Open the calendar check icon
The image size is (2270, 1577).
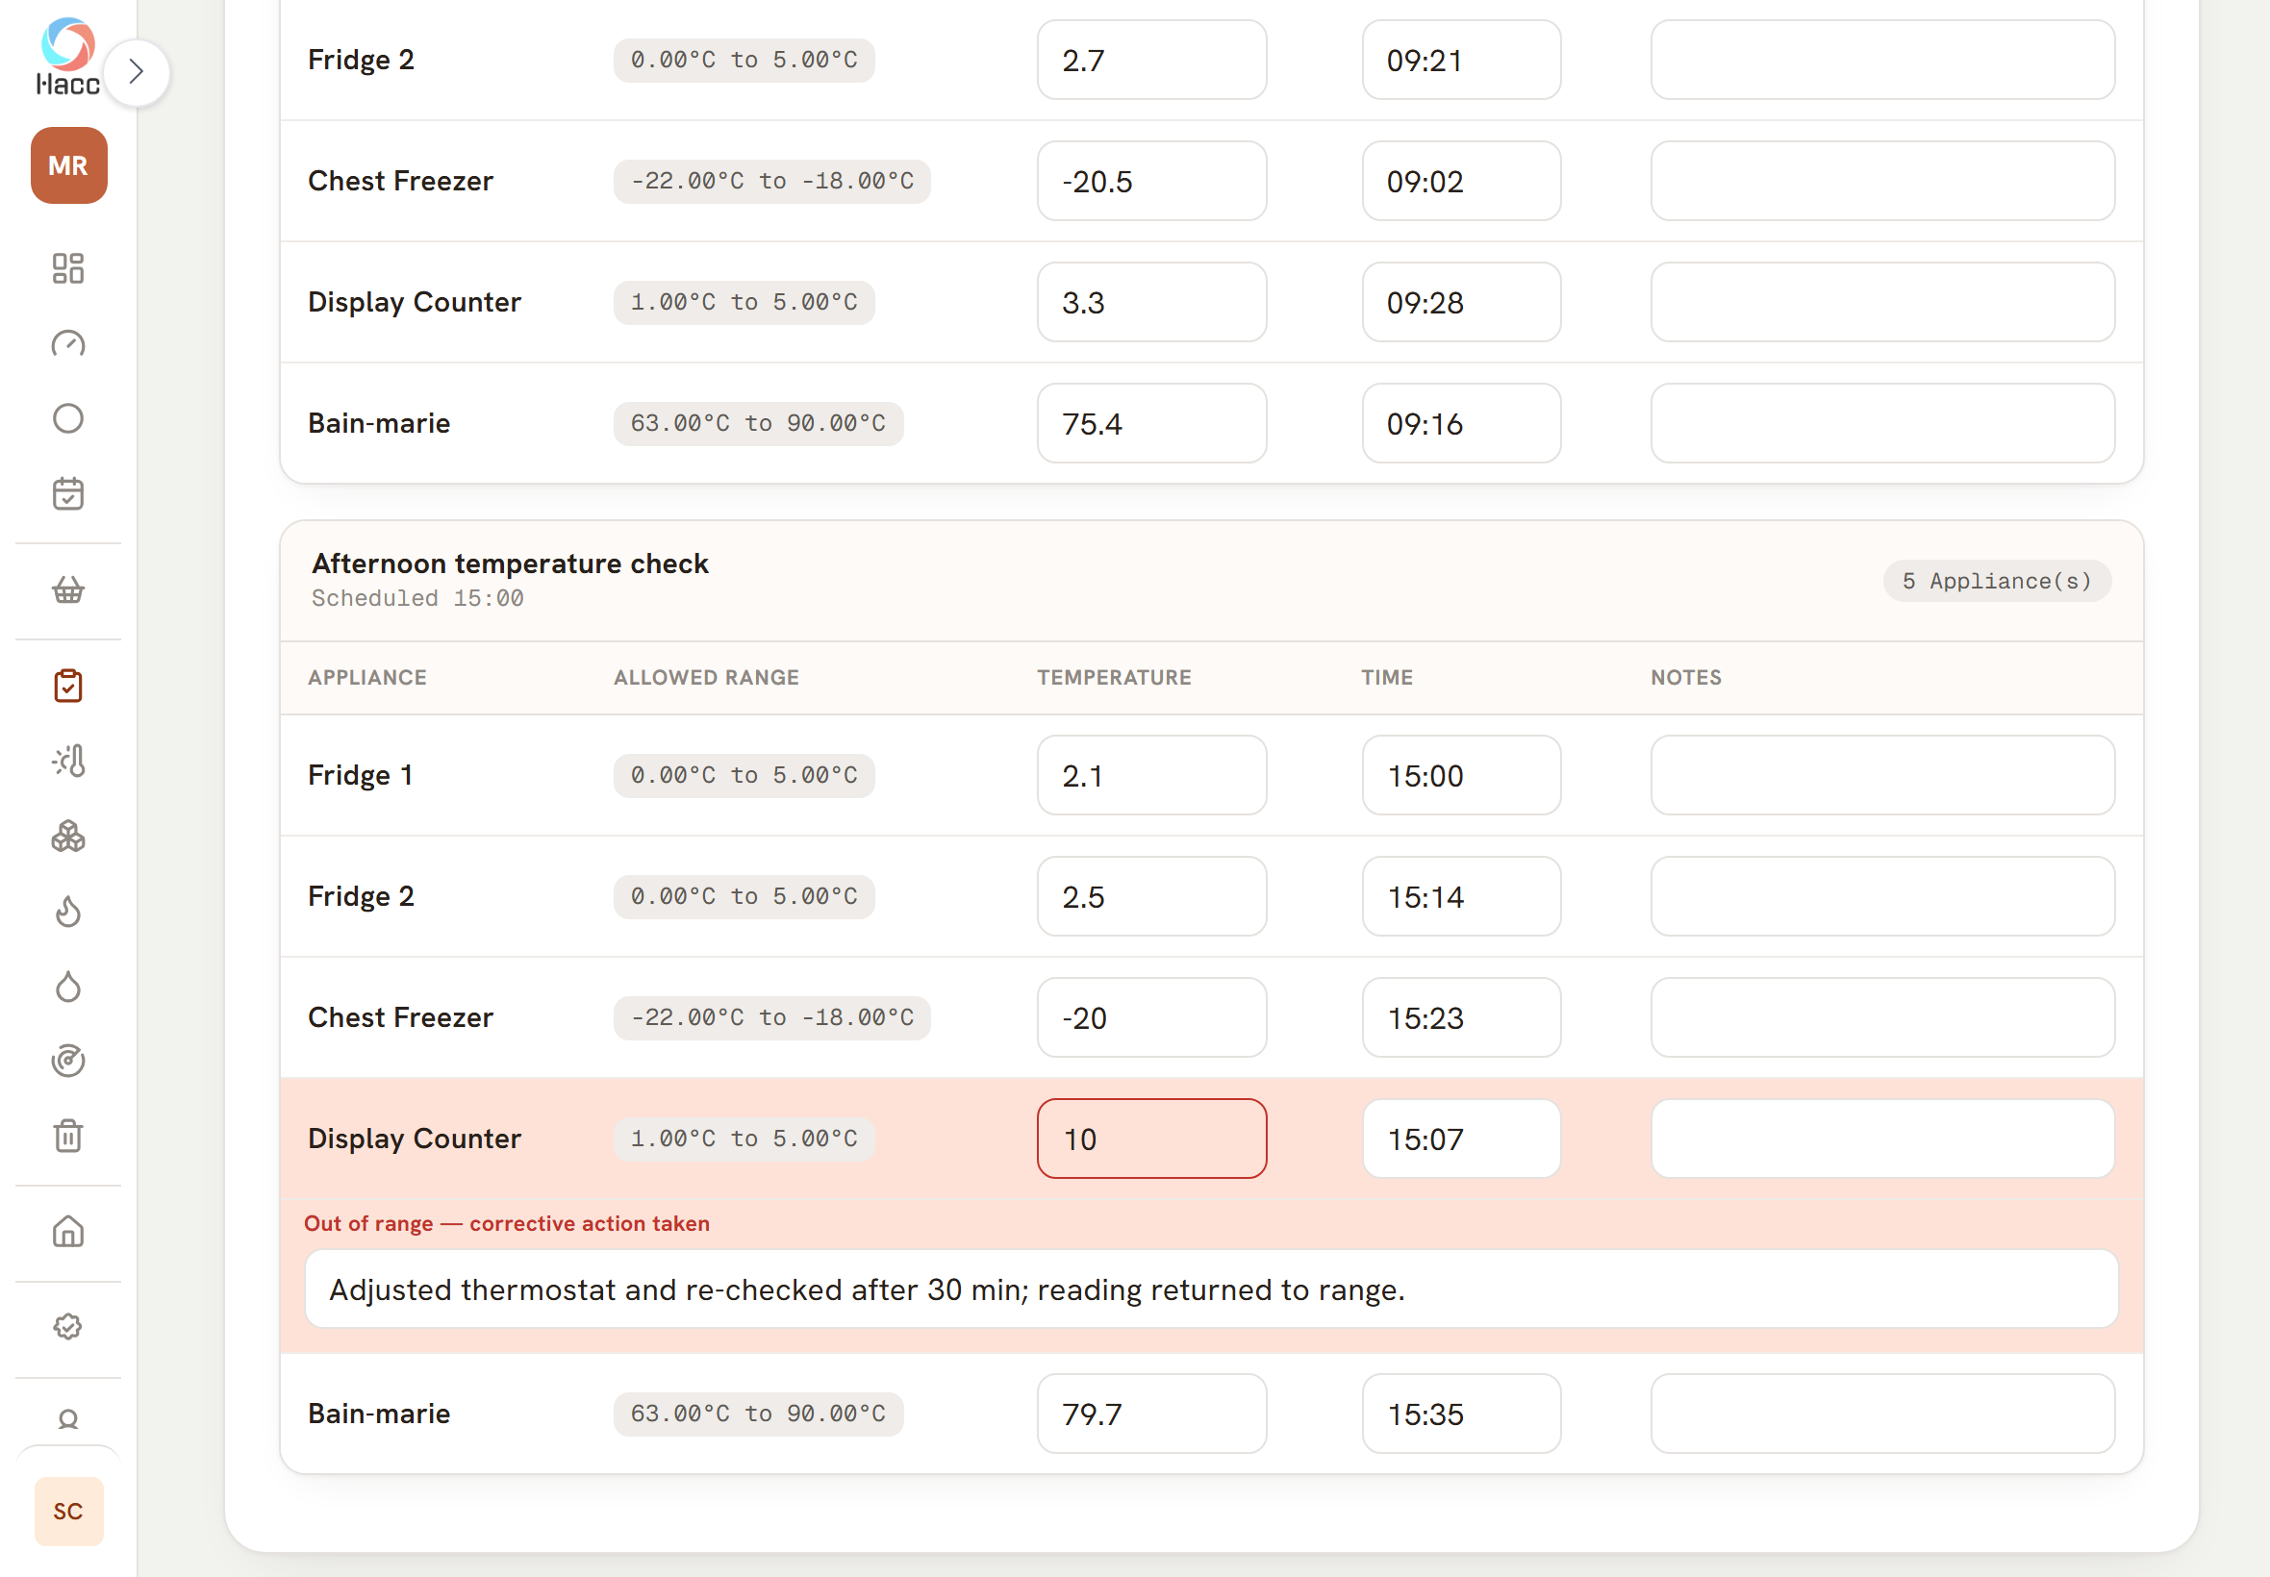68,493
